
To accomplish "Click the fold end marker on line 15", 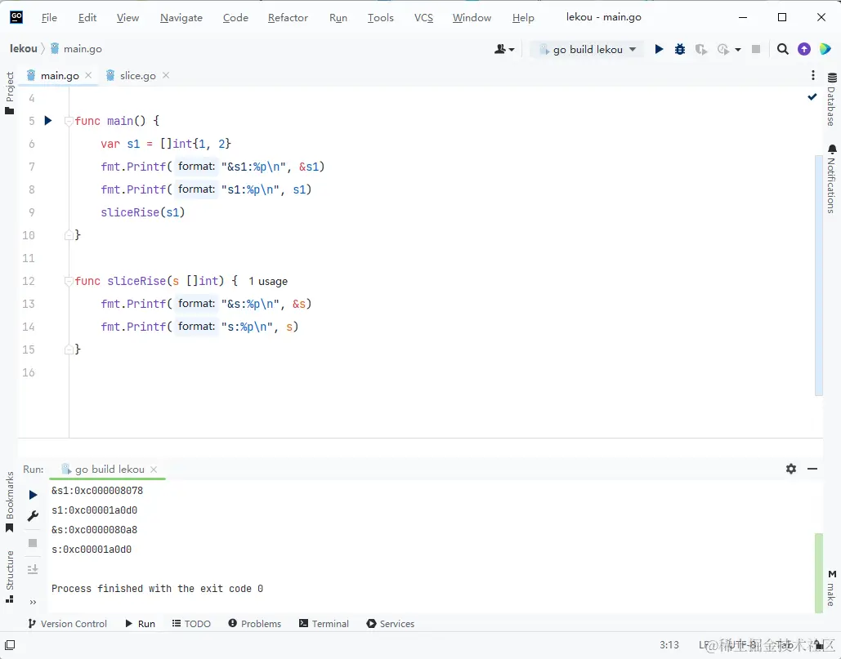I will point(68,350).
